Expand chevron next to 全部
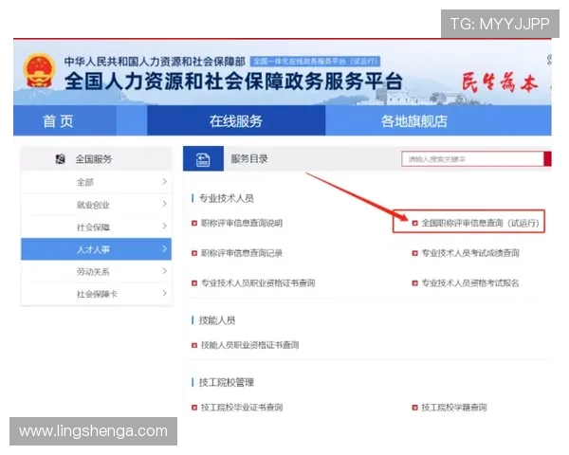The width and height of the screenshot is (569, 455). coord(164,181)
